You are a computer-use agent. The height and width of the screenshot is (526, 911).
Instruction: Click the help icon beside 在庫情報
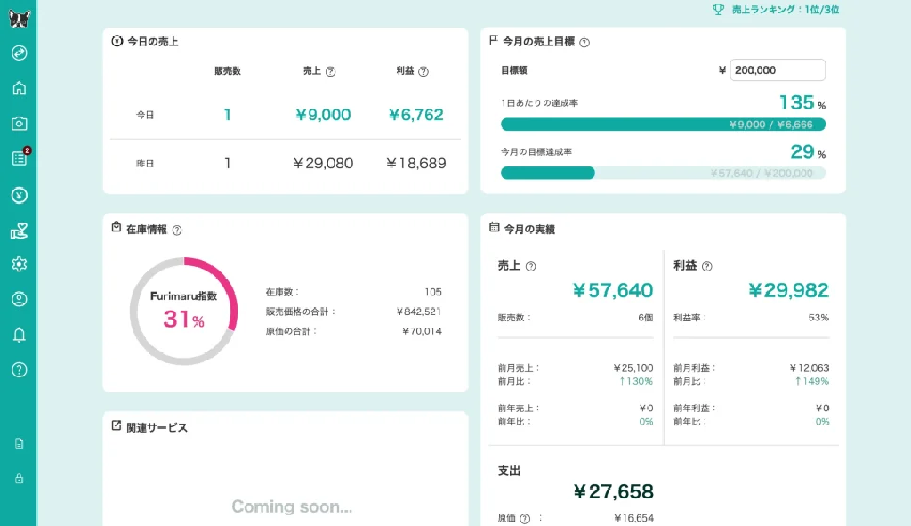click(x=176, y=230)
